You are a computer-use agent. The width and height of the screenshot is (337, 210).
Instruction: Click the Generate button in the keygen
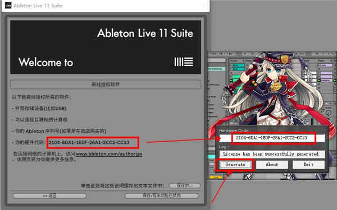[235, 165]
